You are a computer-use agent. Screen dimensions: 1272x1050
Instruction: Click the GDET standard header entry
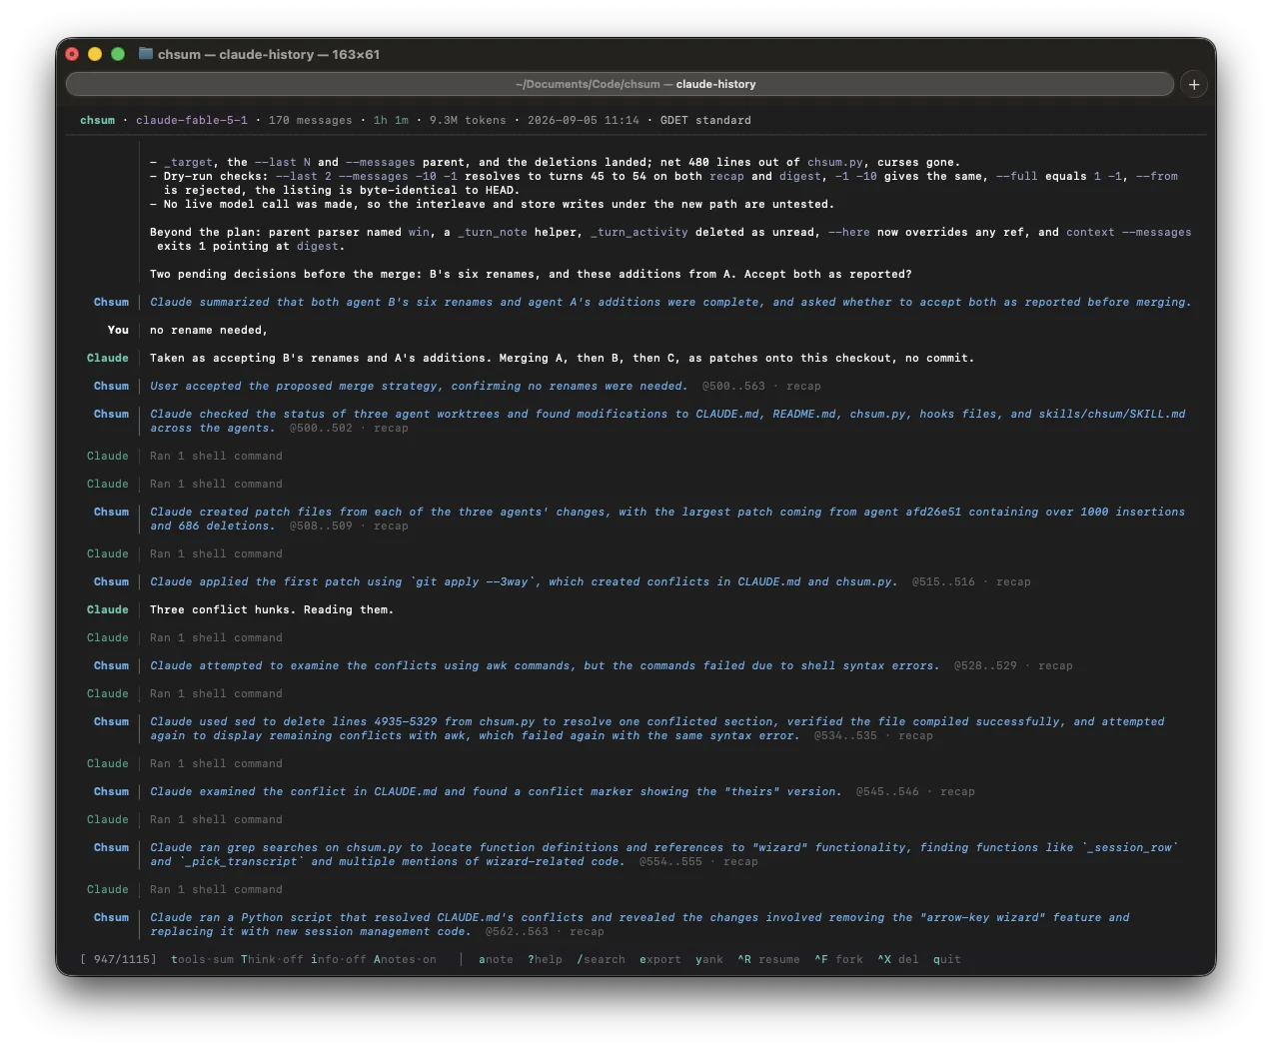click(x=705, y=120)
